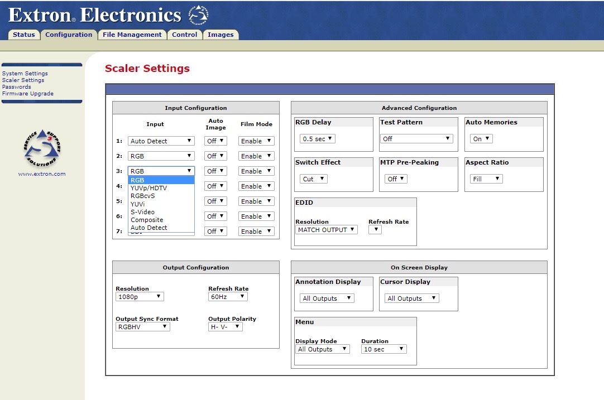The image size is (604, 400).
Task: Open Film Mode dropdown for Input 7
Action: point(256,231)
